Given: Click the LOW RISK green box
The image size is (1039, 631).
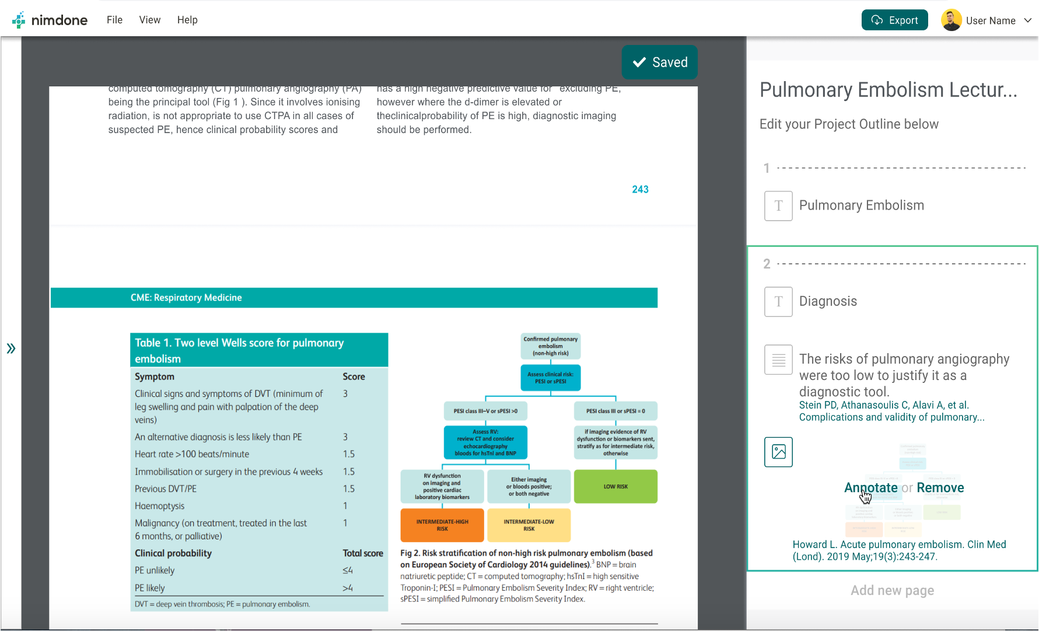Looking at the screenshot, I should pyautogui.click(x=615, y=486).
